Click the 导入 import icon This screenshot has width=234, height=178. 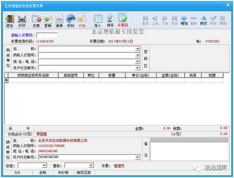click(x=98, y=21)
